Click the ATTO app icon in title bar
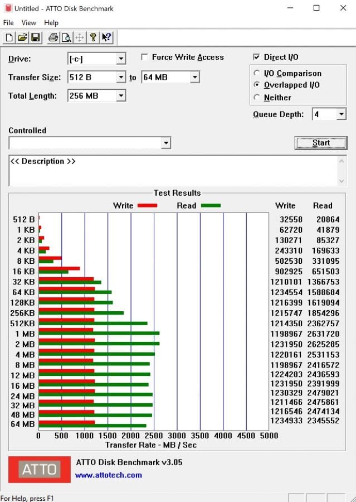This screenshot has height=502, width=356. [x=8, y=8]
